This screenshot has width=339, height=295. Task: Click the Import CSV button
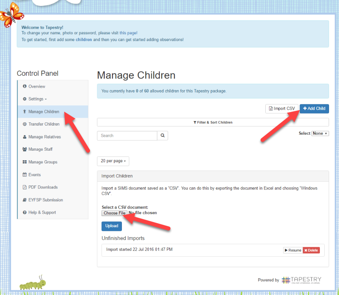point(282,109)
